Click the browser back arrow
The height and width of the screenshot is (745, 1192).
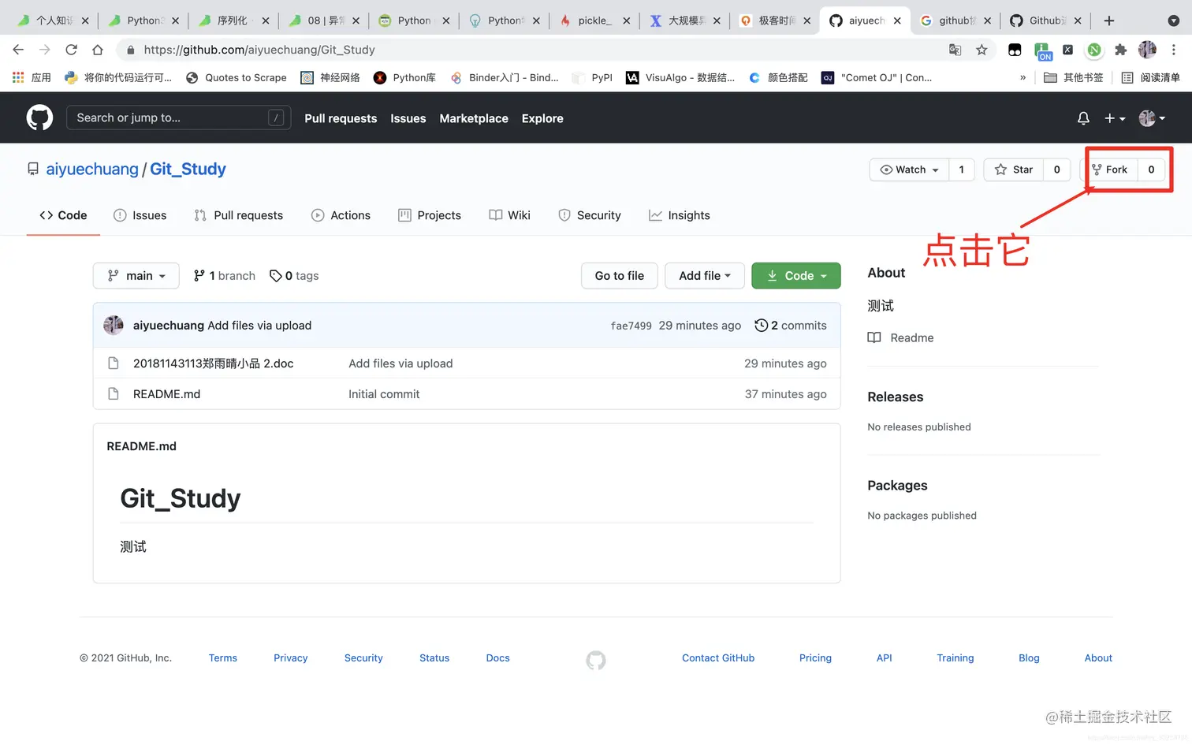tap(19, 50)
